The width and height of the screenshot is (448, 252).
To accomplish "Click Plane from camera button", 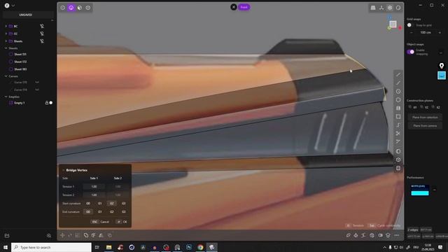I will click(x=425, y=126).
